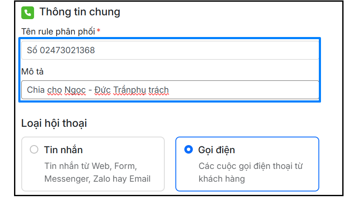
Task: Click the "Loại hội thoại" heading
Action: coord(54,123)
